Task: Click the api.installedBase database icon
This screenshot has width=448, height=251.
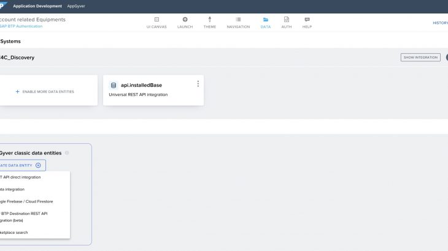Action: pyautogui.click(x=114, y=85)
